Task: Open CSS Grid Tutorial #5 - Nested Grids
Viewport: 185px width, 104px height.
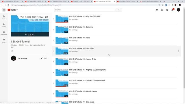Action: [82, 59]
